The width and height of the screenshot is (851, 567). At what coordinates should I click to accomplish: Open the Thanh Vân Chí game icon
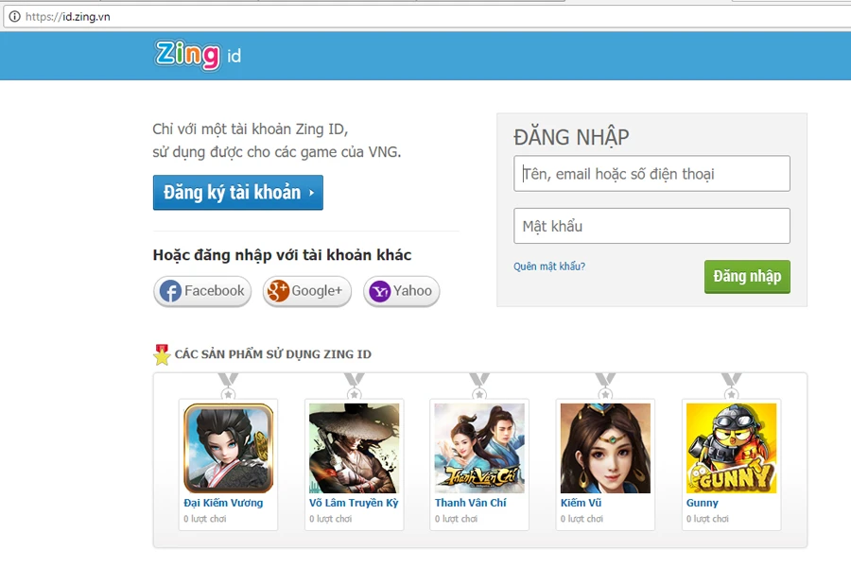[x=479, y=448]
